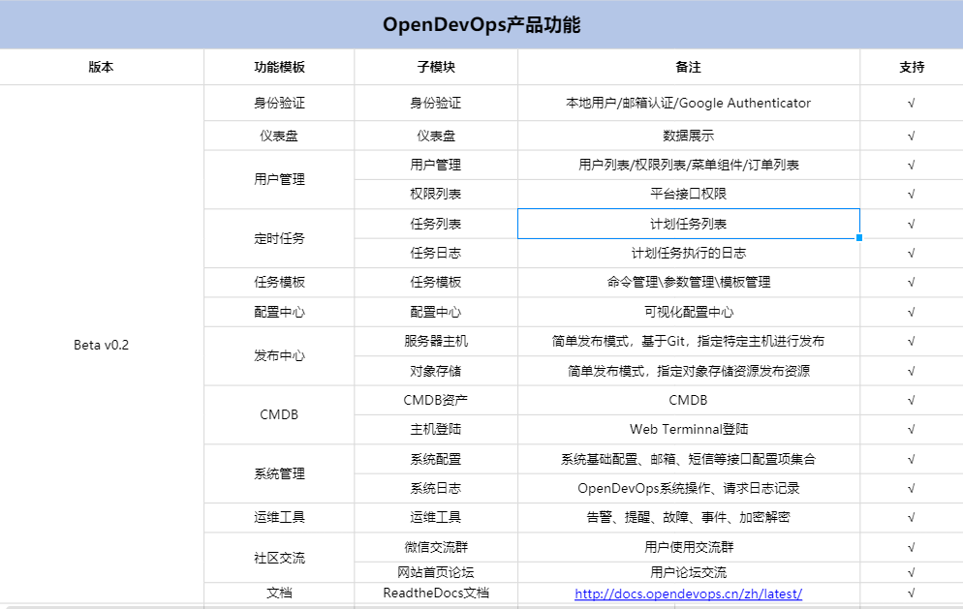This screenshot has width=963, height=609.
Task: Select the 对象存储 submodule cell
Action: click(x=436, y=371)
